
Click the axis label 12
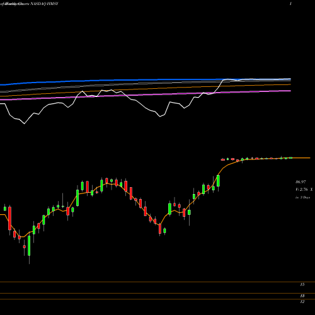(302, 302)
